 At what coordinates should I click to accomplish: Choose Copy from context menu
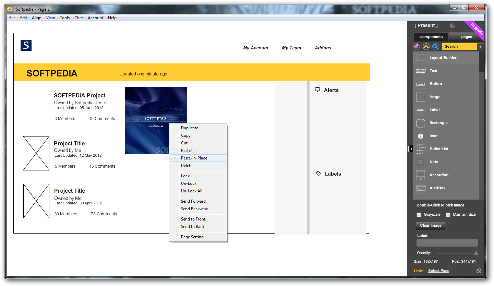coord(198,135)
